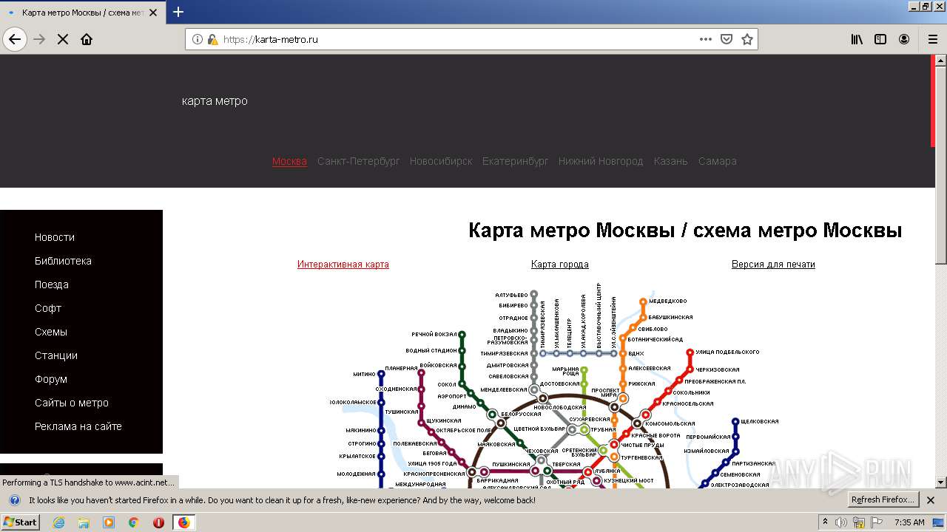Open the network status tray icon

coord(859,522)
